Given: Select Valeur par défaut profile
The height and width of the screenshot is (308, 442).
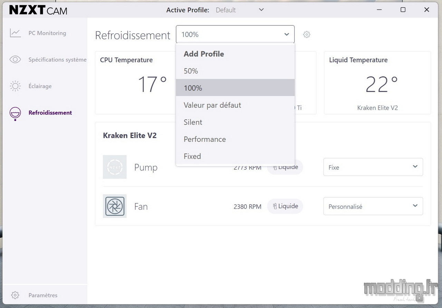Looking at the screenshot, I should pos(235,105).
